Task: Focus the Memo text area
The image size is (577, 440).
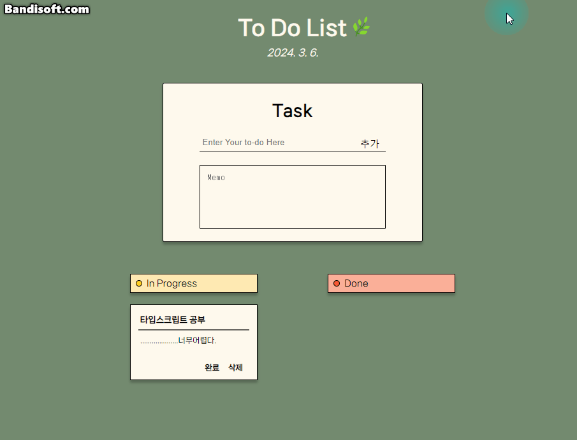Action: (293, 197)
